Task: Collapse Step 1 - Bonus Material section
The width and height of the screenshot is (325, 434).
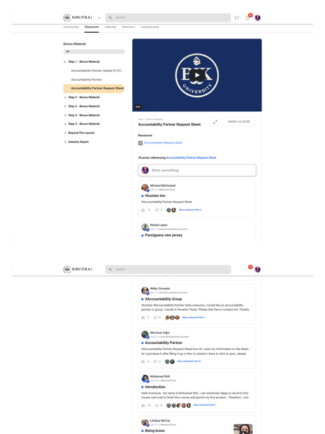Action: (x=65, y=62)
